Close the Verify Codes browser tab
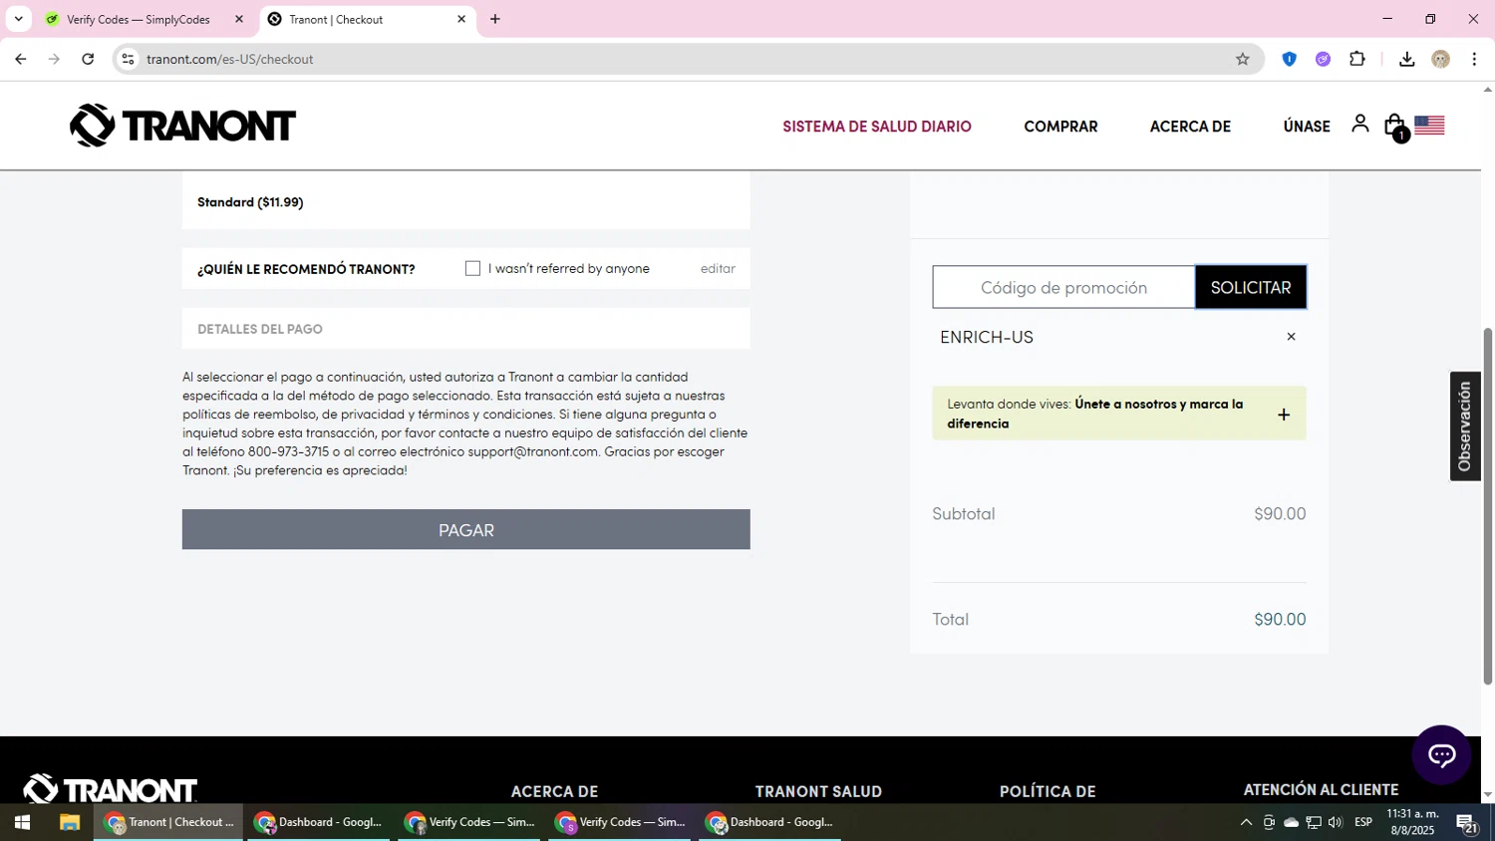The image size is (1495, 841). (238, 19)
